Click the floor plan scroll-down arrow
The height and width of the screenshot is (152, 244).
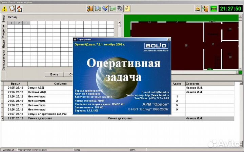tap(240, 69)
